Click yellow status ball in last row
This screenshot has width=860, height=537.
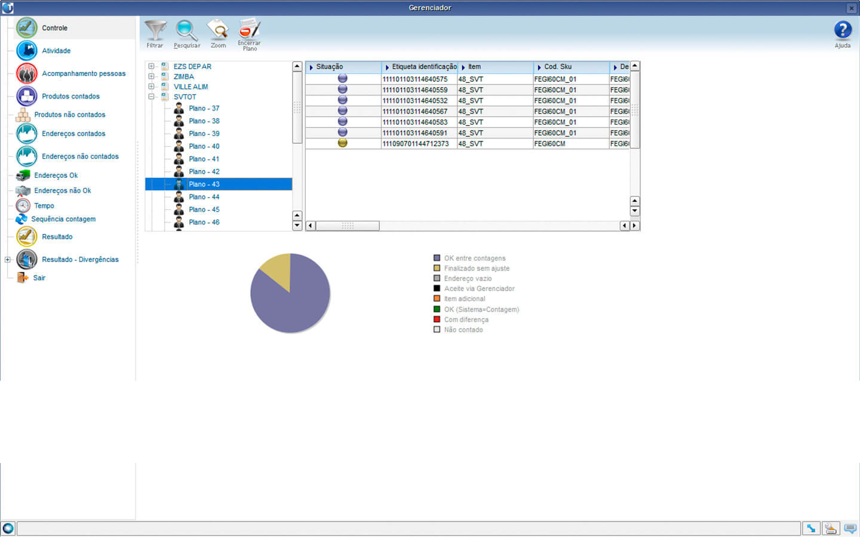342,143
